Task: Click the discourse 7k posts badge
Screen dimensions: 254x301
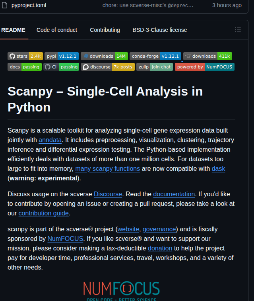Action: pyautogui.click(x=108, y=67)
